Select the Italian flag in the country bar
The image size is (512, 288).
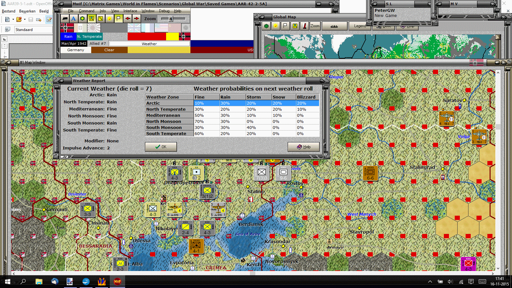click(80, 28)
